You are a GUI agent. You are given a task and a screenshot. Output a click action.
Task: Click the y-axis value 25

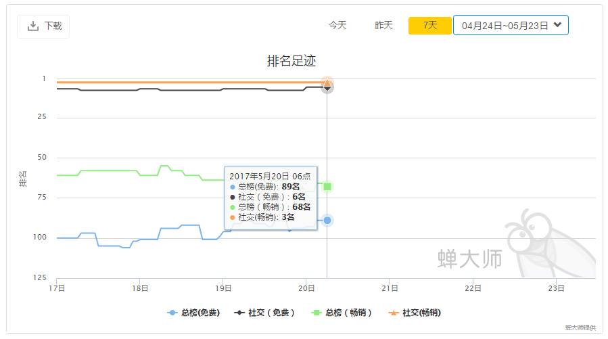42,117
